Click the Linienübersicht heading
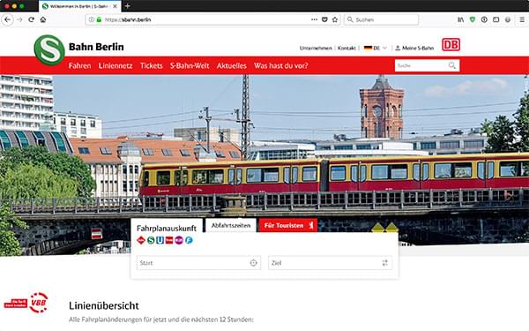 click(104, 305)
